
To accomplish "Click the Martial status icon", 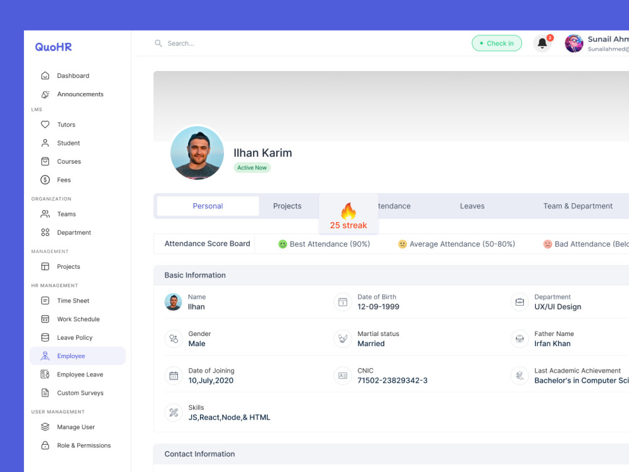I will (x=343, y=339).
